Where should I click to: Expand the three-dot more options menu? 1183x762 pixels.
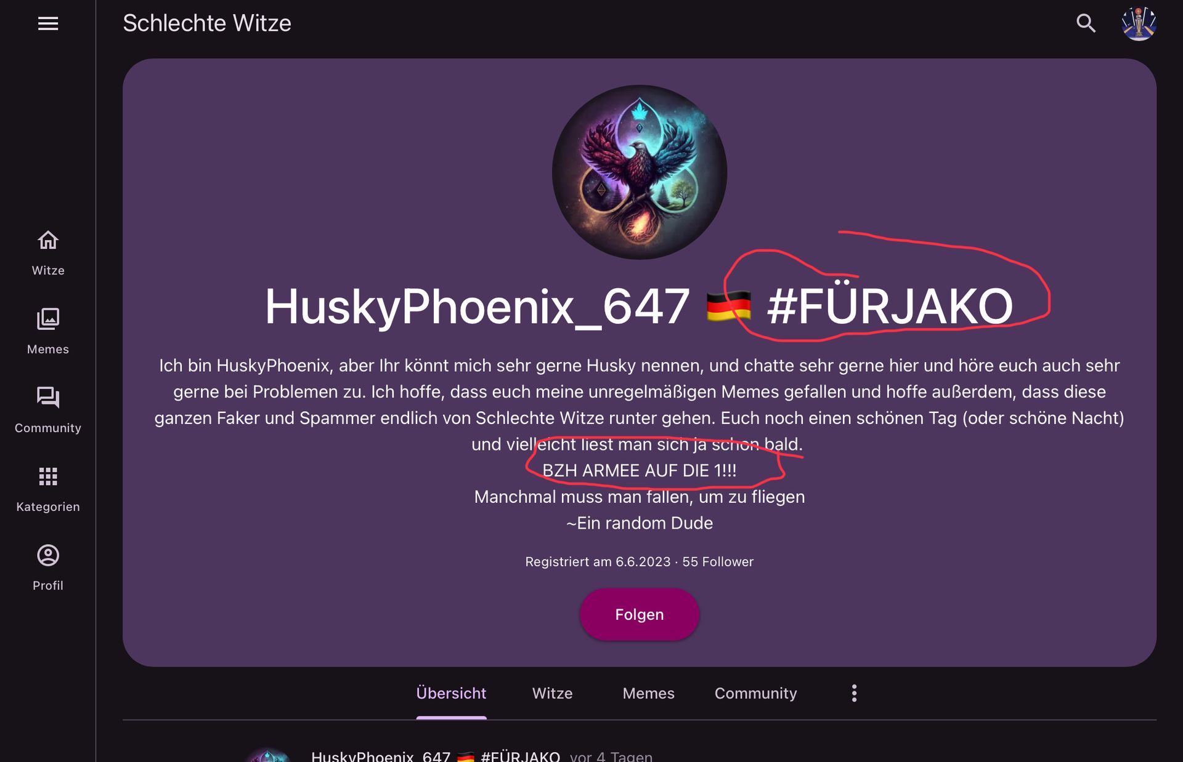[854, 693]
